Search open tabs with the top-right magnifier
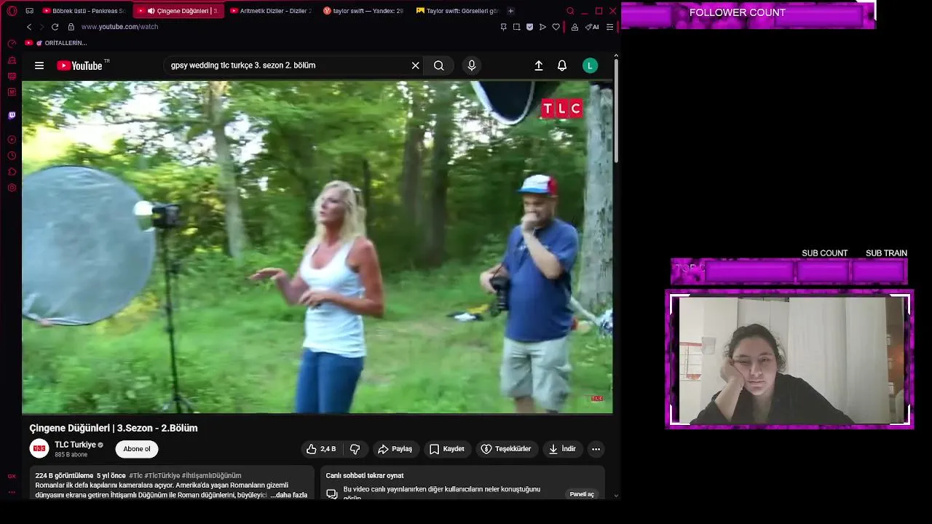 570,11
